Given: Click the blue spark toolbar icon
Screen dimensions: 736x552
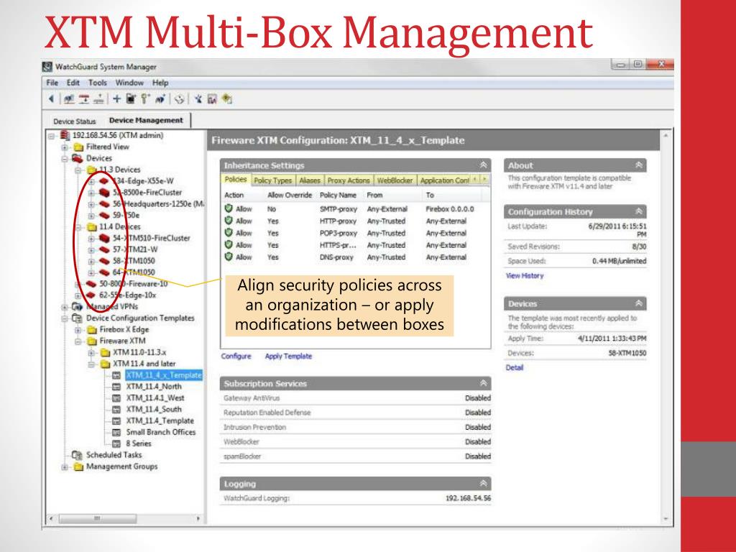Looking at the screenshot, I should click(x=198, y=99).
